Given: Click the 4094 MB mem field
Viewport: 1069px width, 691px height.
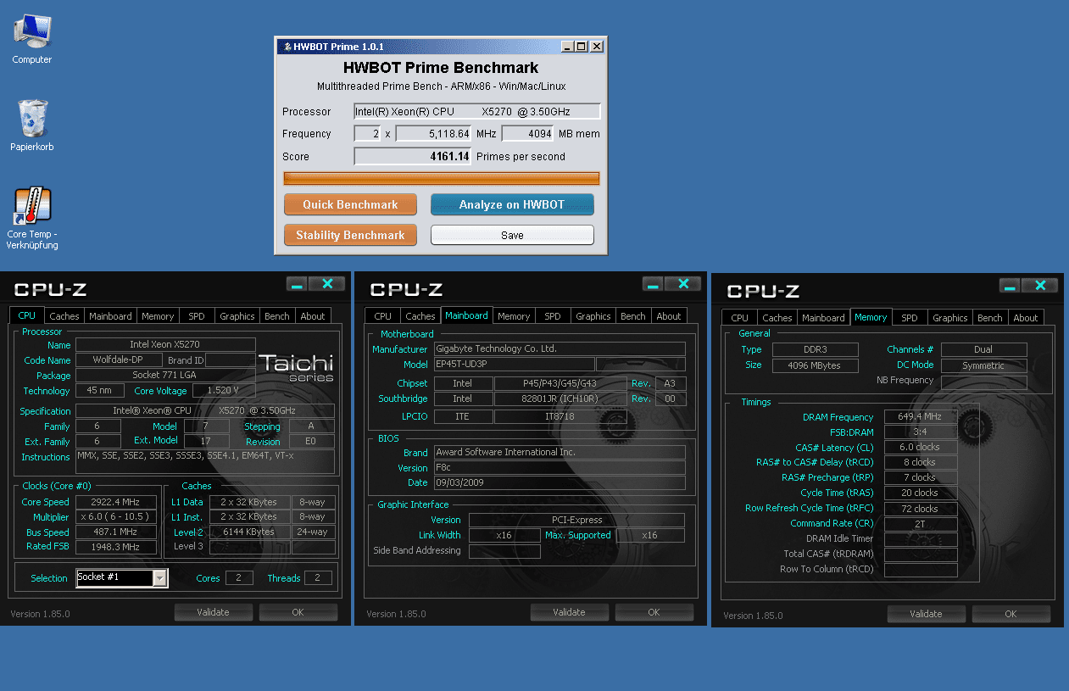Looking at the screenshot, I should [x=528, y=134].
